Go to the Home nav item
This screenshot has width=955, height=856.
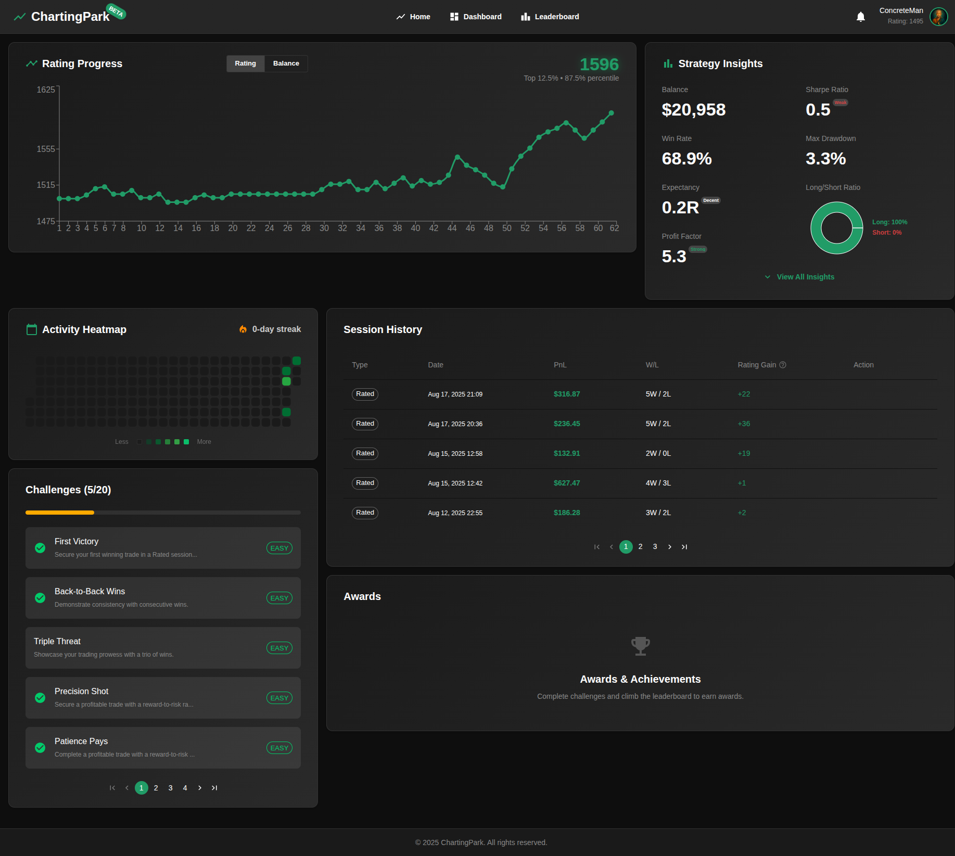tap(413, 17)
